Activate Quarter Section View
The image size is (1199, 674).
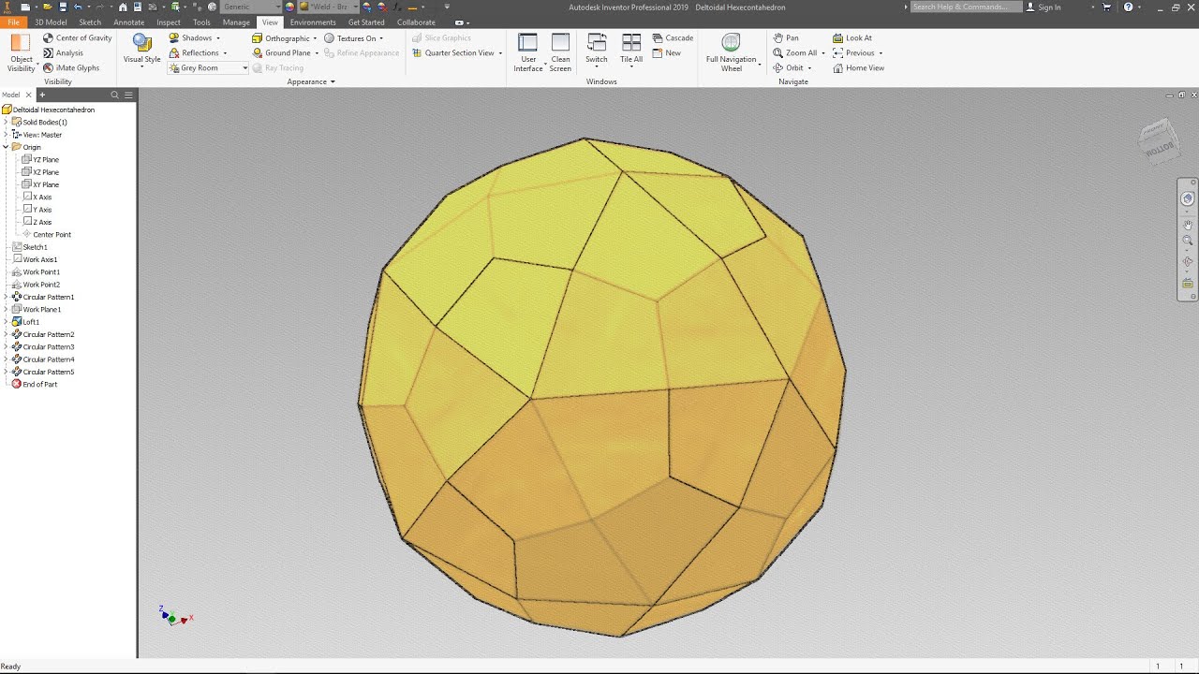[453, 53]
